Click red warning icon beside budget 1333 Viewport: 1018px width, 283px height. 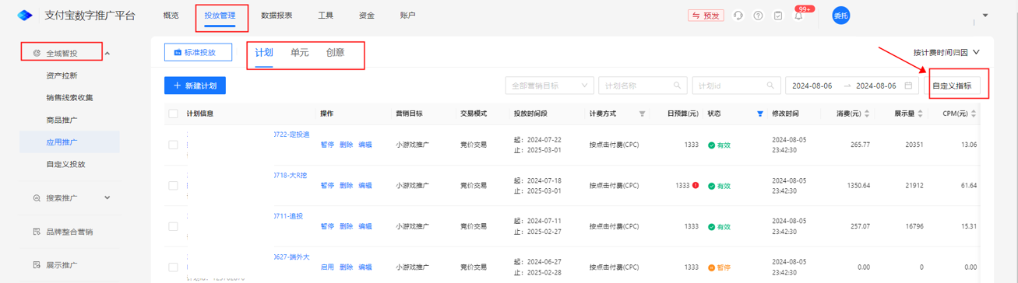click(x=695, y=186)
